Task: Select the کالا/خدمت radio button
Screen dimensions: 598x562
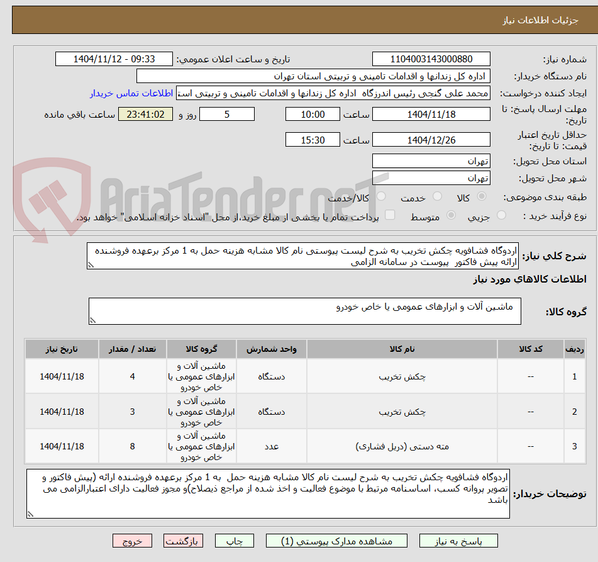Action: point(381,196)
